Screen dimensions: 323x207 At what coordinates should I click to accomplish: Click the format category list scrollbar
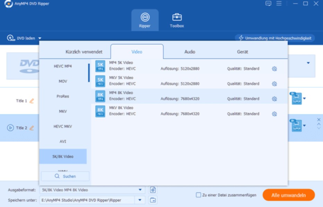click(x=89, y=73)
